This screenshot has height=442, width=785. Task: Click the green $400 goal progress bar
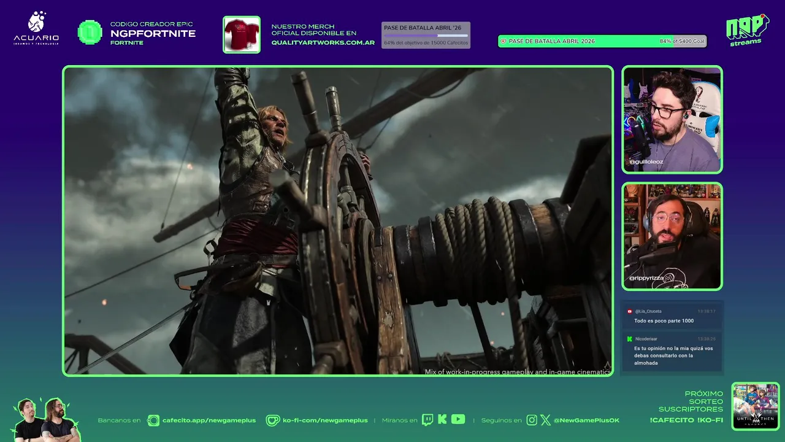602,41
